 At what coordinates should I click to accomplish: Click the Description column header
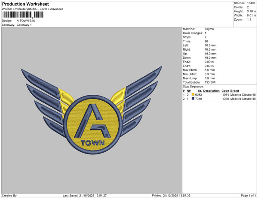(x=211, y=90)
